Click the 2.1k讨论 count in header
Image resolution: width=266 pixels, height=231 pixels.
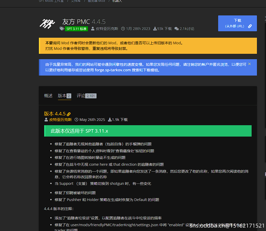(x=187, y=29)
